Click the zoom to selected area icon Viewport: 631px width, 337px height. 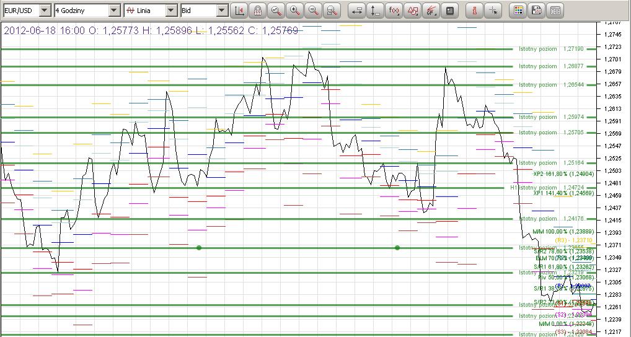332,11
